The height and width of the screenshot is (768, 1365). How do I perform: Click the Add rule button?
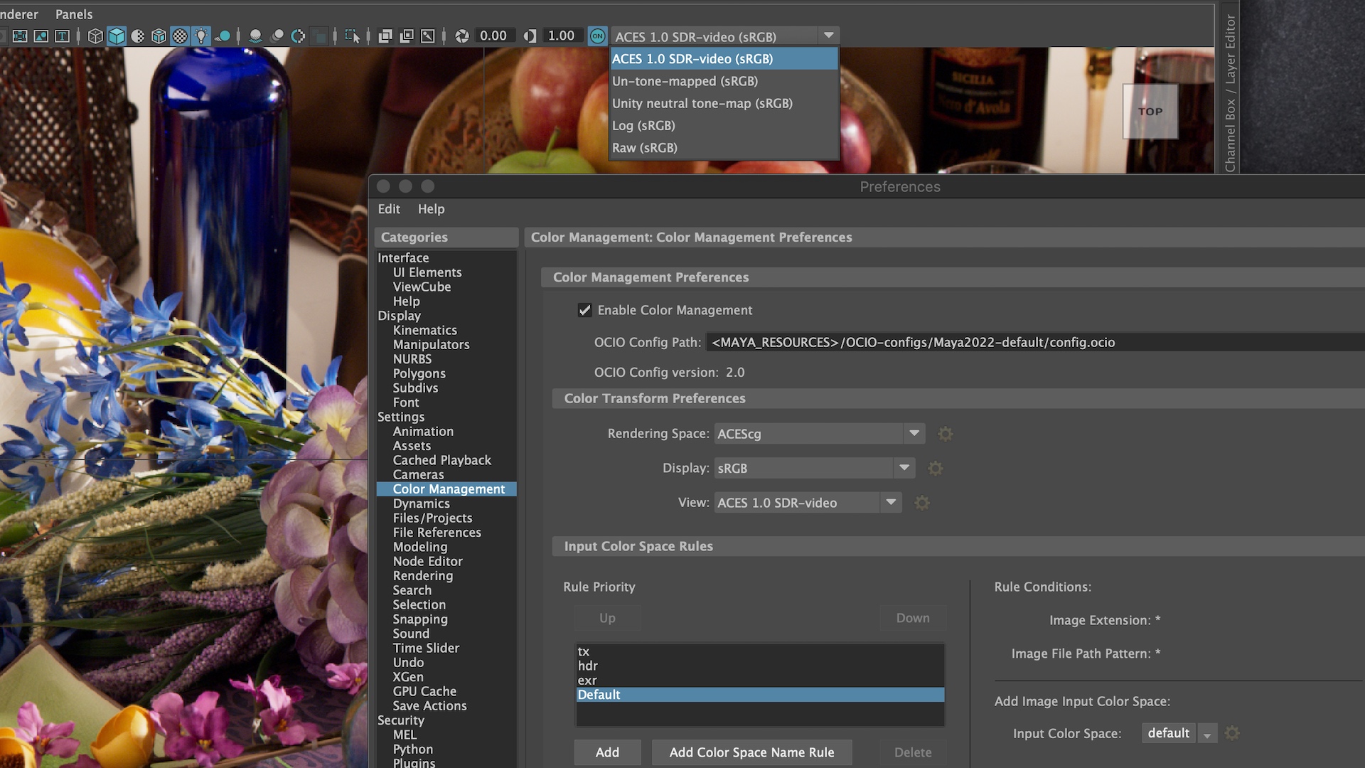coord(607,752)
